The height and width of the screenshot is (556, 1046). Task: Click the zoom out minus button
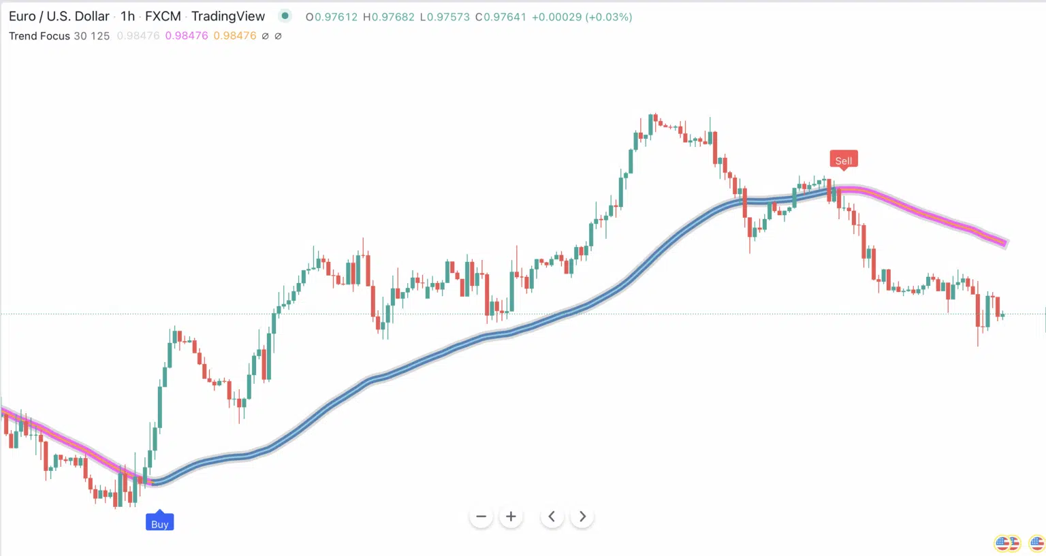tap(481, 517)
